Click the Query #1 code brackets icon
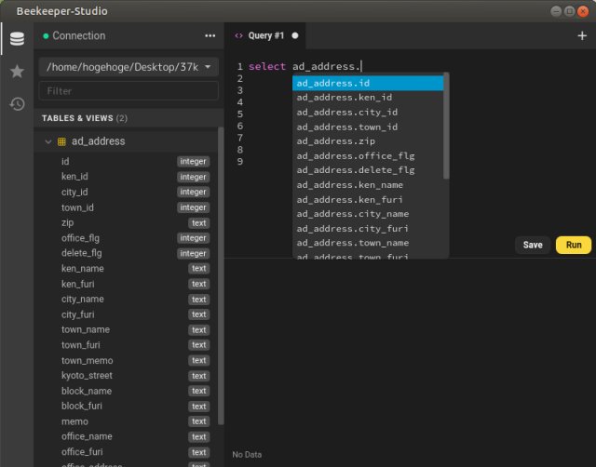This screenshot has height=467, width=596. point(238,35)
